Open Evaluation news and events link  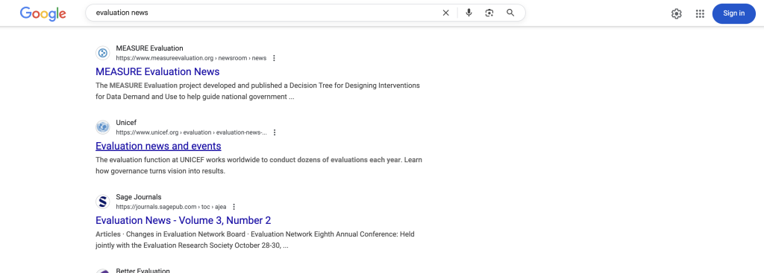158,147
